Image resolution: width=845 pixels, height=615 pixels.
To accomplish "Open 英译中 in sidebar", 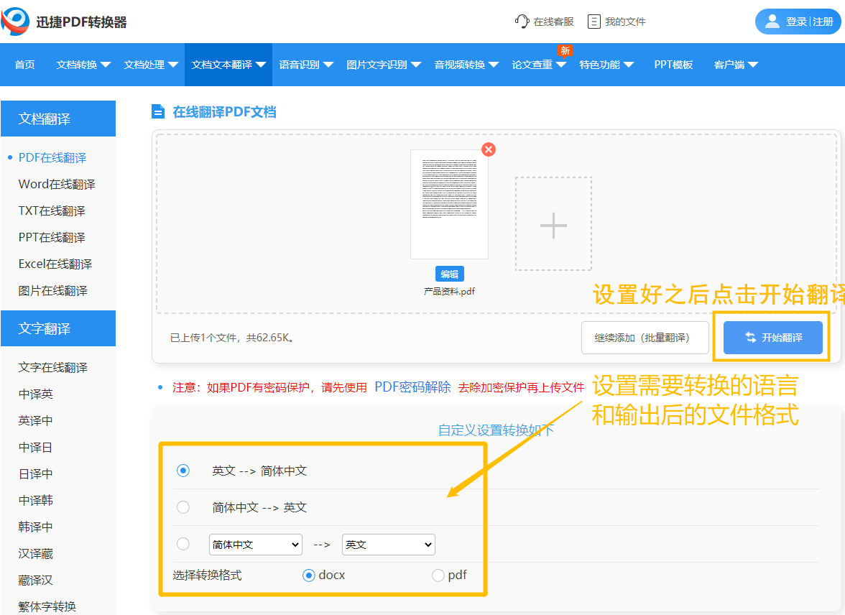I will point(36,420).
